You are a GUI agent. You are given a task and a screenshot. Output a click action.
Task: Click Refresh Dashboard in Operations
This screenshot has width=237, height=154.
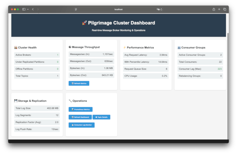[x=80, y=117]
